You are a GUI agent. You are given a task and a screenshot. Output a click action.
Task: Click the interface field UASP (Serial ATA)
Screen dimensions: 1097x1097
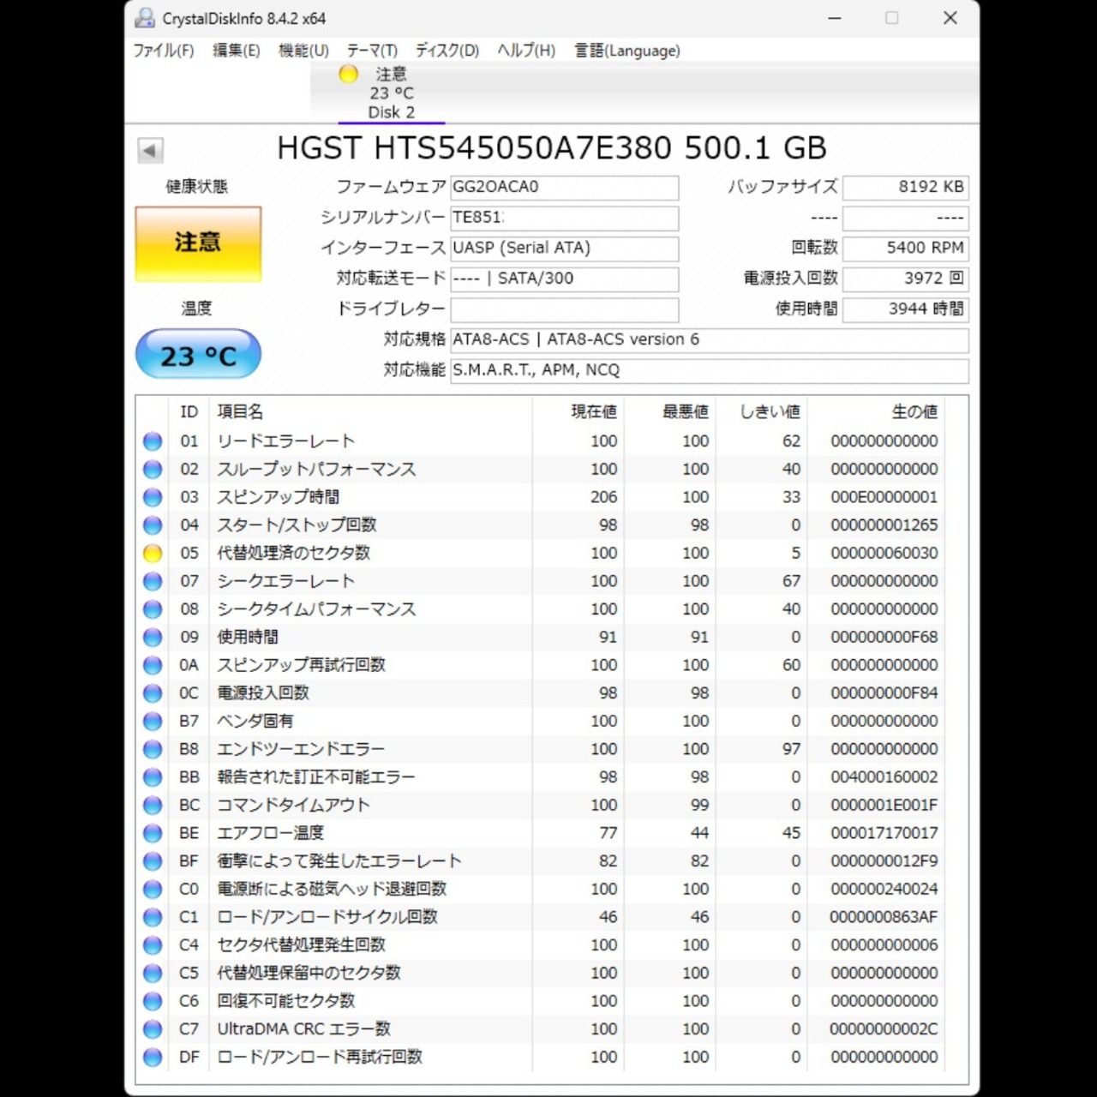tap(565, 248)
